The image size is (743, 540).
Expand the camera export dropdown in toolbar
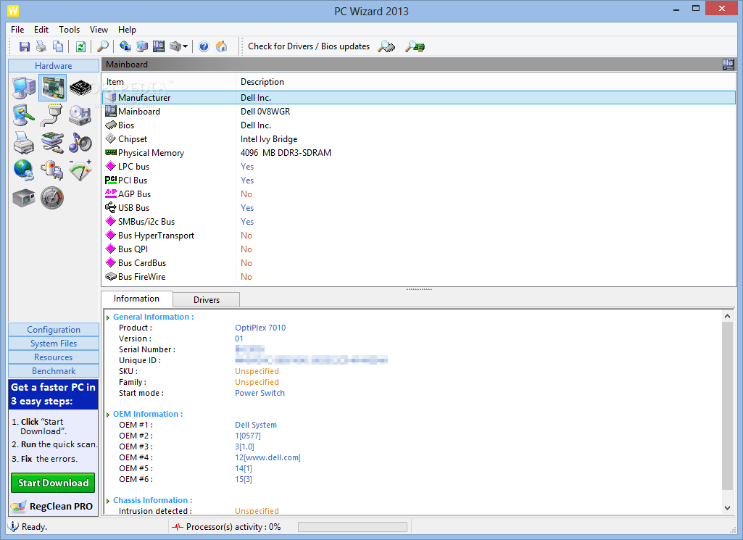[x=184, y=46]
